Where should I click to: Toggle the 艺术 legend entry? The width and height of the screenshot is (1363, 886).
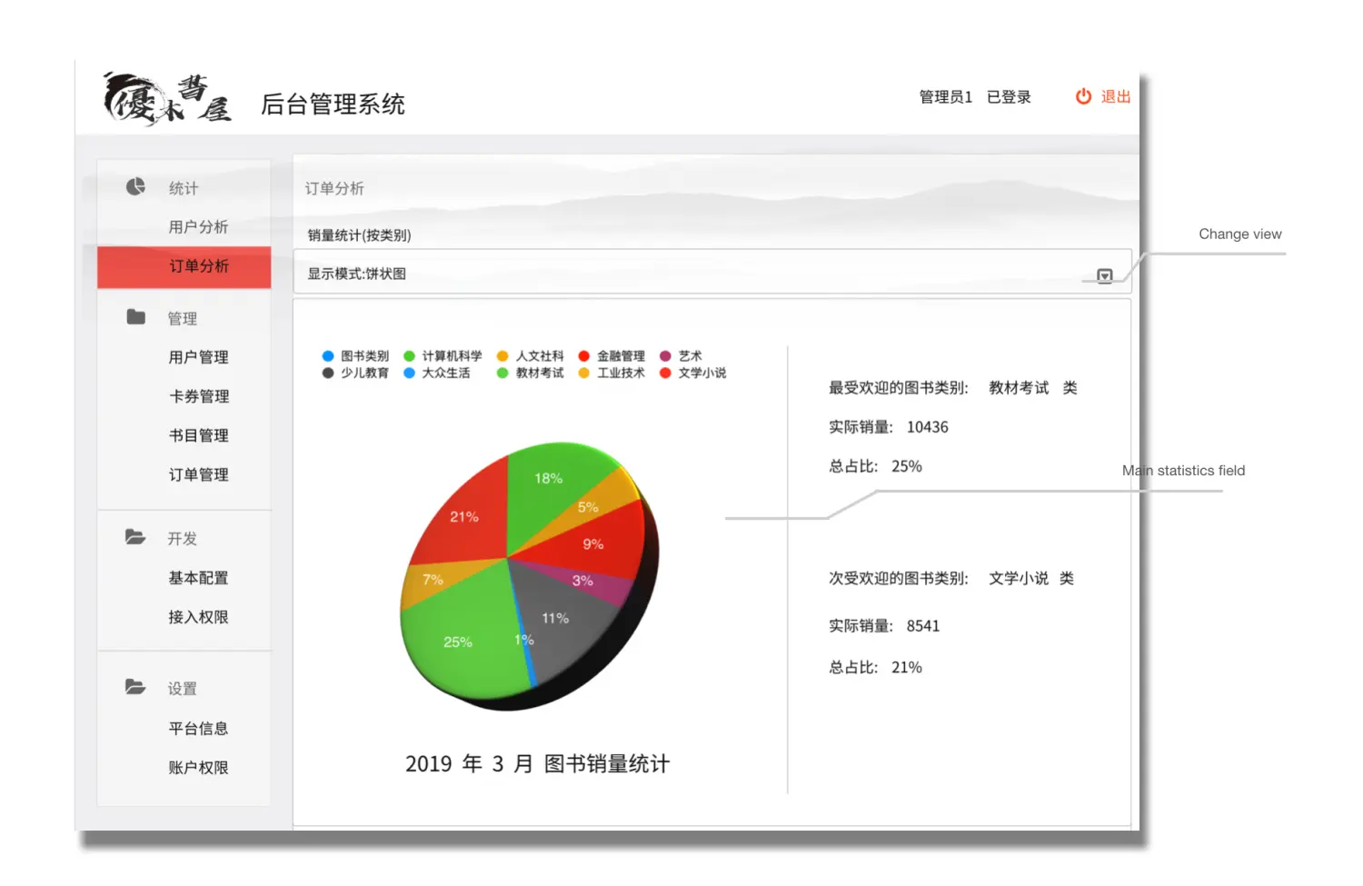tap(681, 356)
